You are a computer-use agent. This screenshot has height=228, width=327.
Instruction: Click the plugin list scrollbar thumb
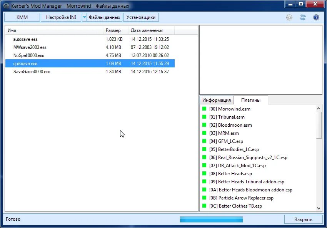pos(319,125)
